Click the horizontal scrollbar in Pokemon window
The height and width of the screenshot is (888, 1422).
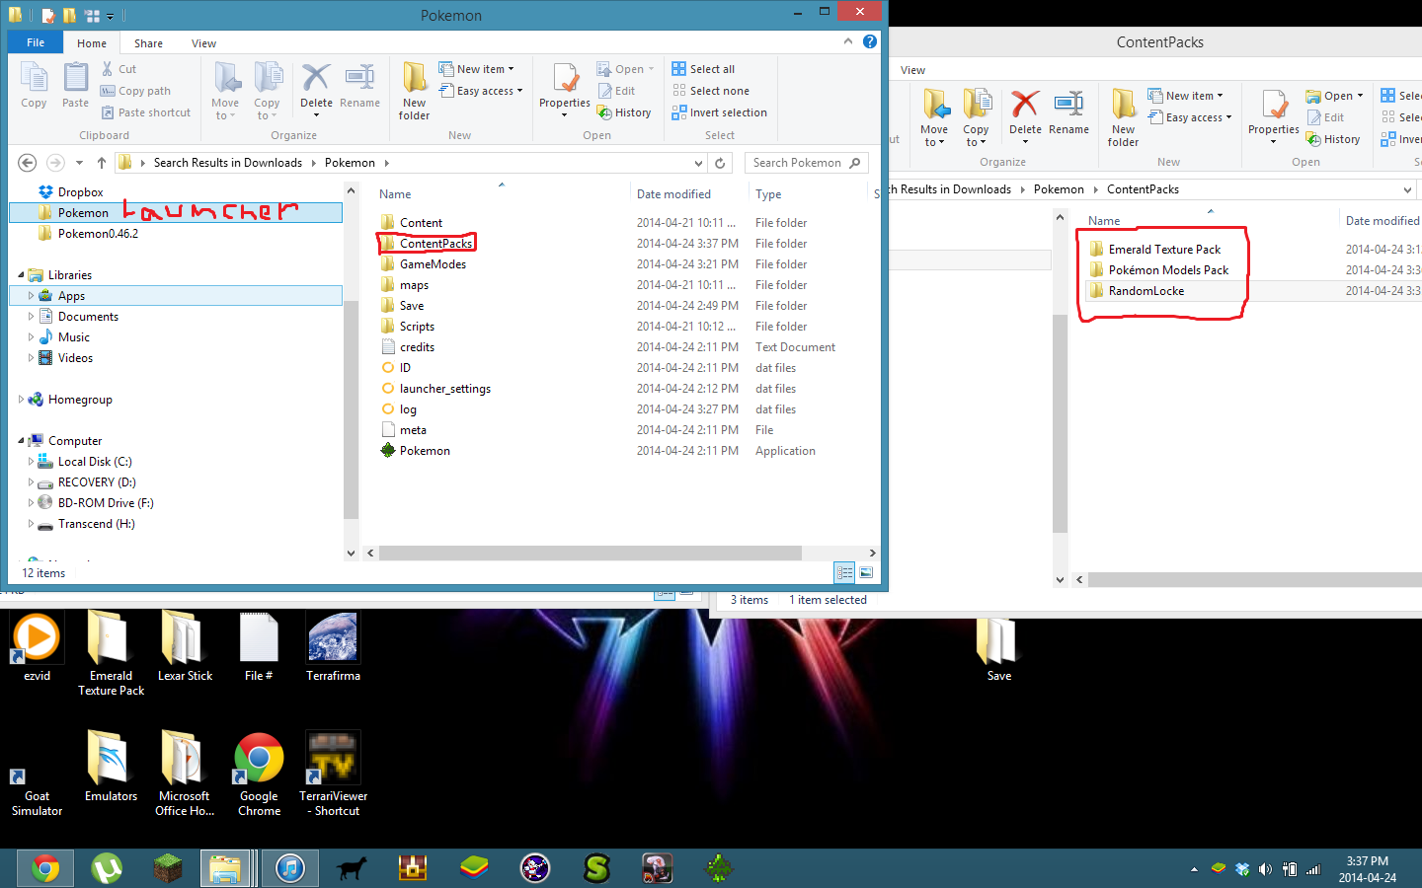(x=590, y=554)
